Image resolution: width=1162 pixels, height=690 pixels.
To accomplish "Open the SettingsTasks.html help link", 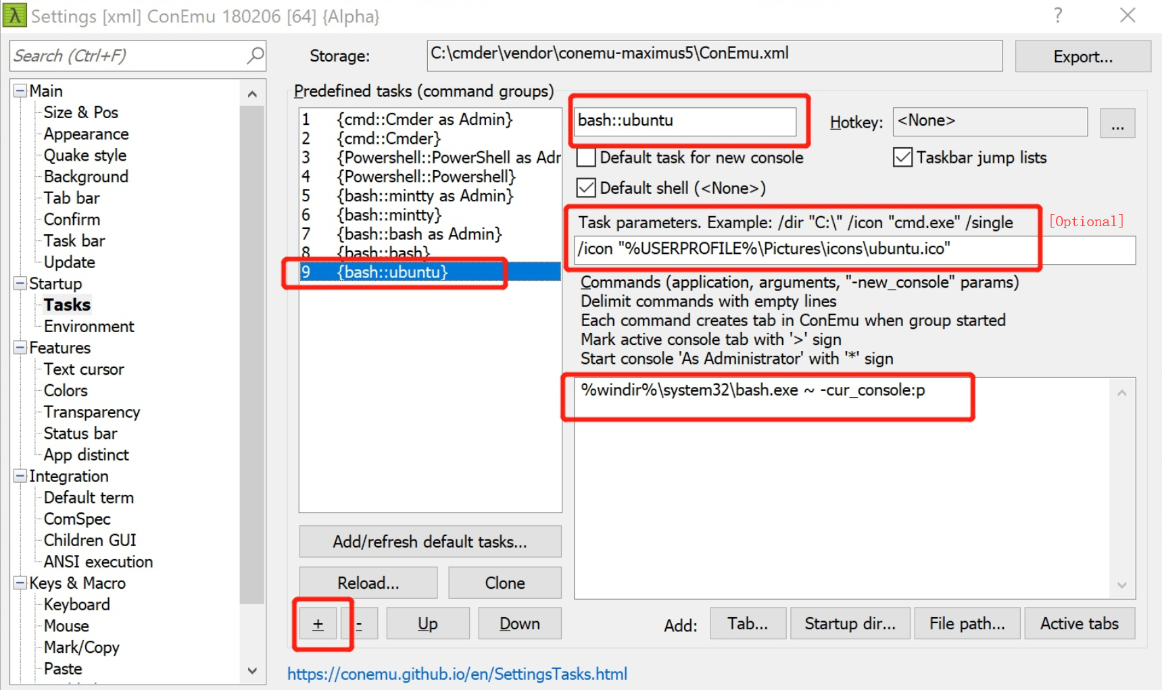I will coord(457,674).
